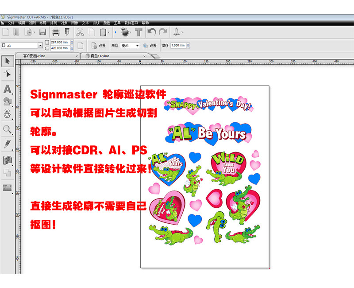Copy with the two-pages icon
The height and width of the screenshot is (288, 354).
coord(92,32)
